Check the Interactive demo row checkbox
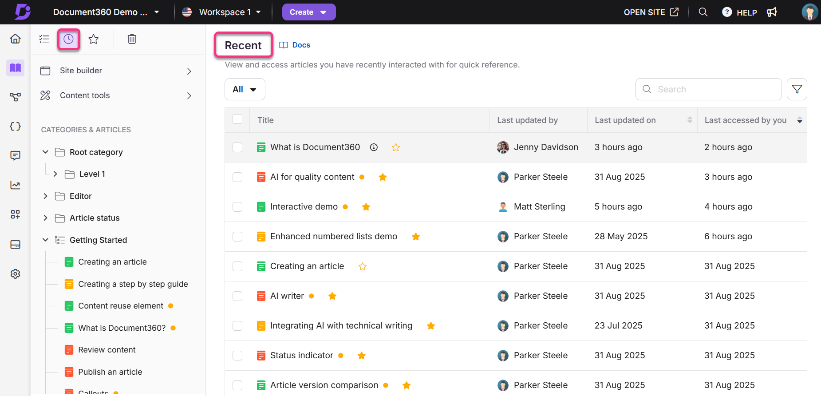This screenshot has height=396, width=821. 237,207
